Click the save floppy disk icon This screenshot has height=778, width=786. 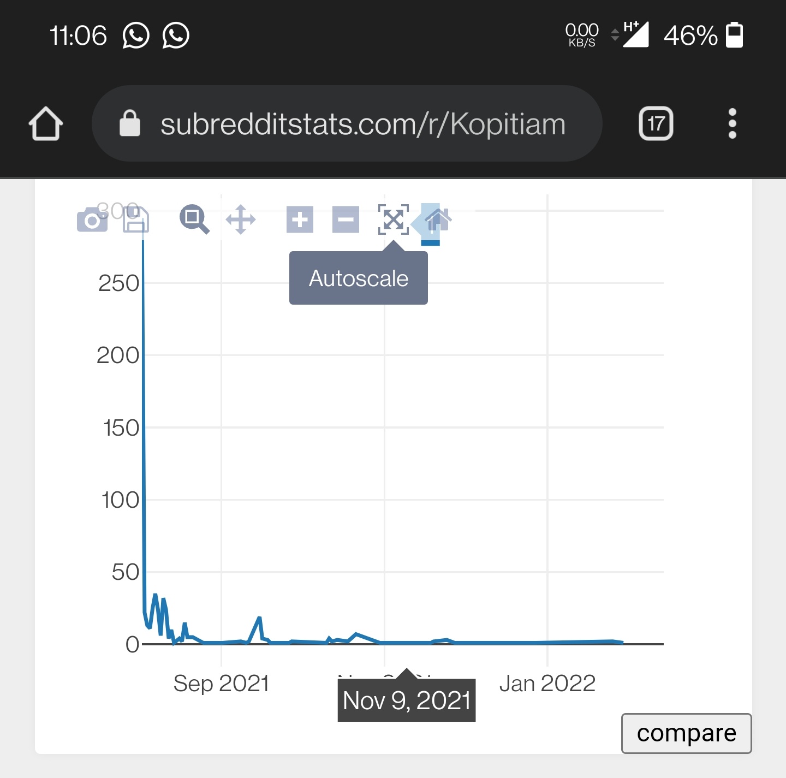pos(136,219)
